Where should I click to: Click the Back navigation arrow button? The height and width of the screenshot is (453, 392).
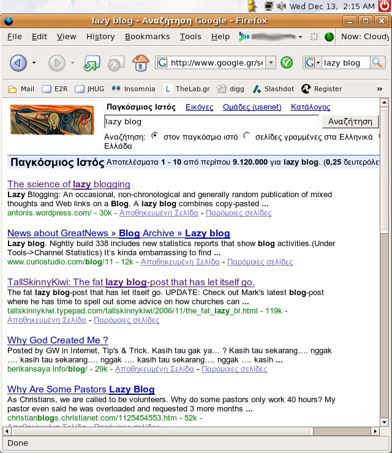tap(18, 62)
